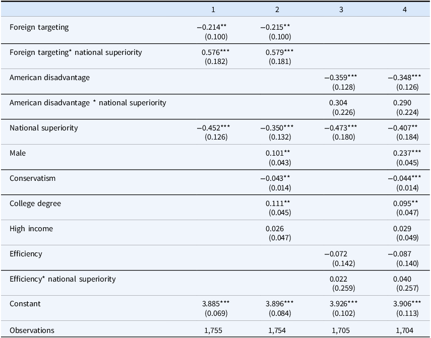
Task: Select the National superiority row label
Action: click(x=44, y=128)
